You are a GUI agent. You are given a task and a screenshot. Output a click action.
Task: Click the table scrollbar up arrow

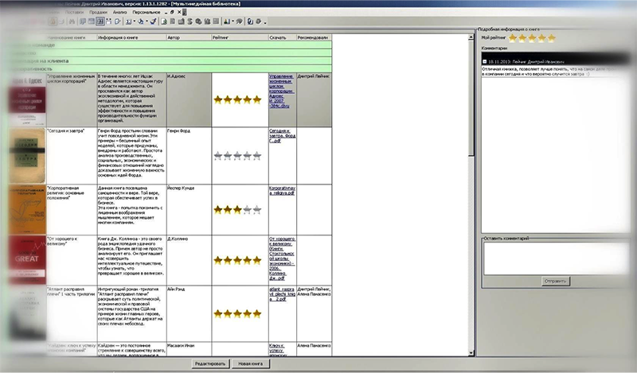point(471,37)
